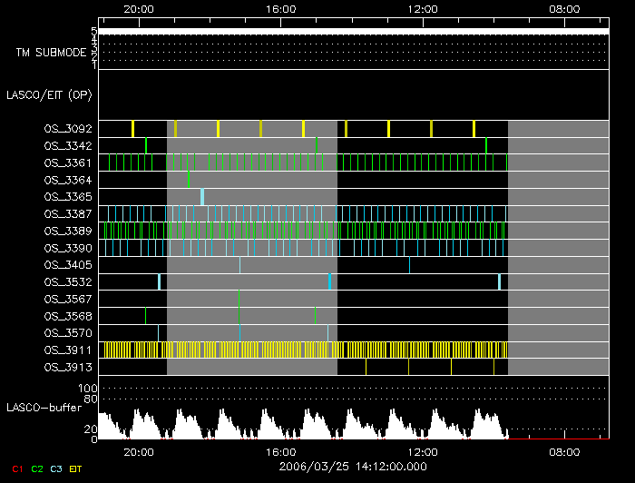This screenshot has width=635, height=483.
Task: Select the green C2 legend entry
Action: 37,468
